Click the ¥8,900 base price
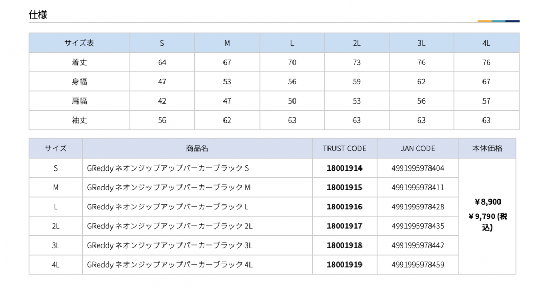 [x=488, y=202]
